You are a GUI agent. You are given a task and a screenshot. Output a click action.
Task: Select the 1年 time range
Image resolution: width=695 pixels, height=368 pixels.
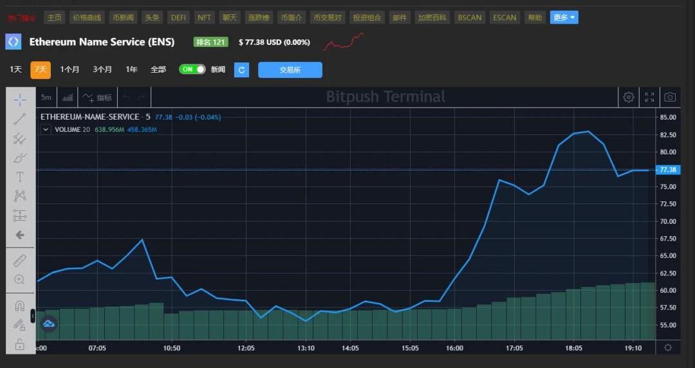click(131, 69)
